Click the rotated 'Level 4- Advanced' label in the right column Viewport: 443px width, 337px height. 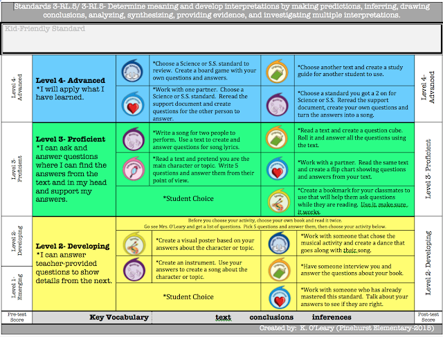[x=428, y=87]
